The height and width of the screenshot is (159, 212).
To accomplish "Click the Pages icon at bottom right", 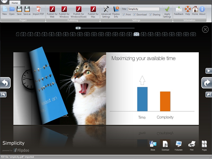I will [x=204, y=144].
